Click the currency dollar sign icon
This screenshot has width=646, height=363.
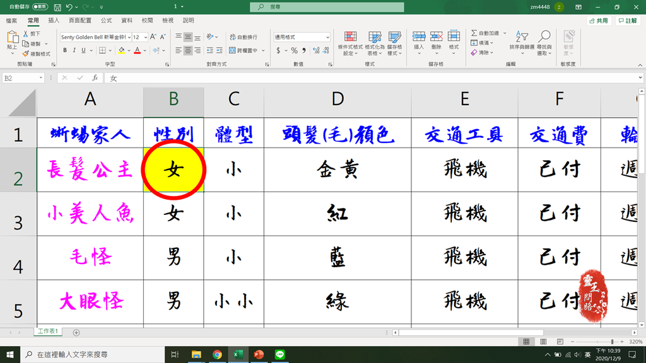[x=278, y=50]
